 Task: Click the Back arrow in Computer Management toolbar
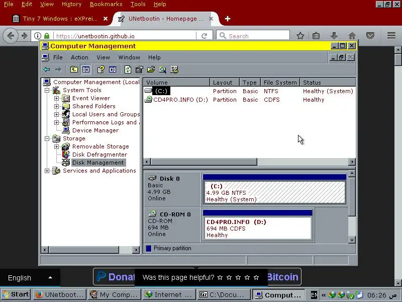point(47,69)
